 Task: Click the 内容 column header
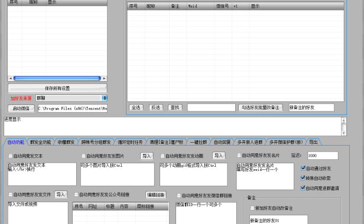pyautogui.click(x=126, y=206)
